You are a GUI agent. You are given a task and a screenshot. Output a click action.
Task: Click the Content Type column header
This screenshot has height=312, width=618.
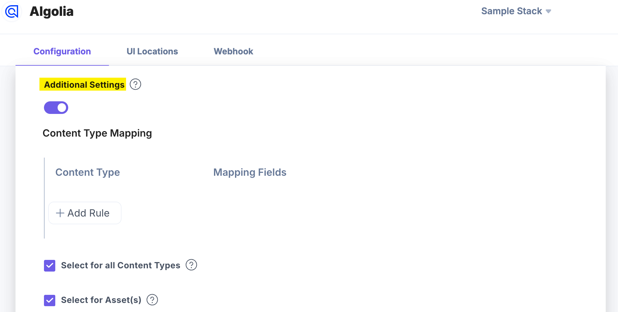(x=88, y=173)
